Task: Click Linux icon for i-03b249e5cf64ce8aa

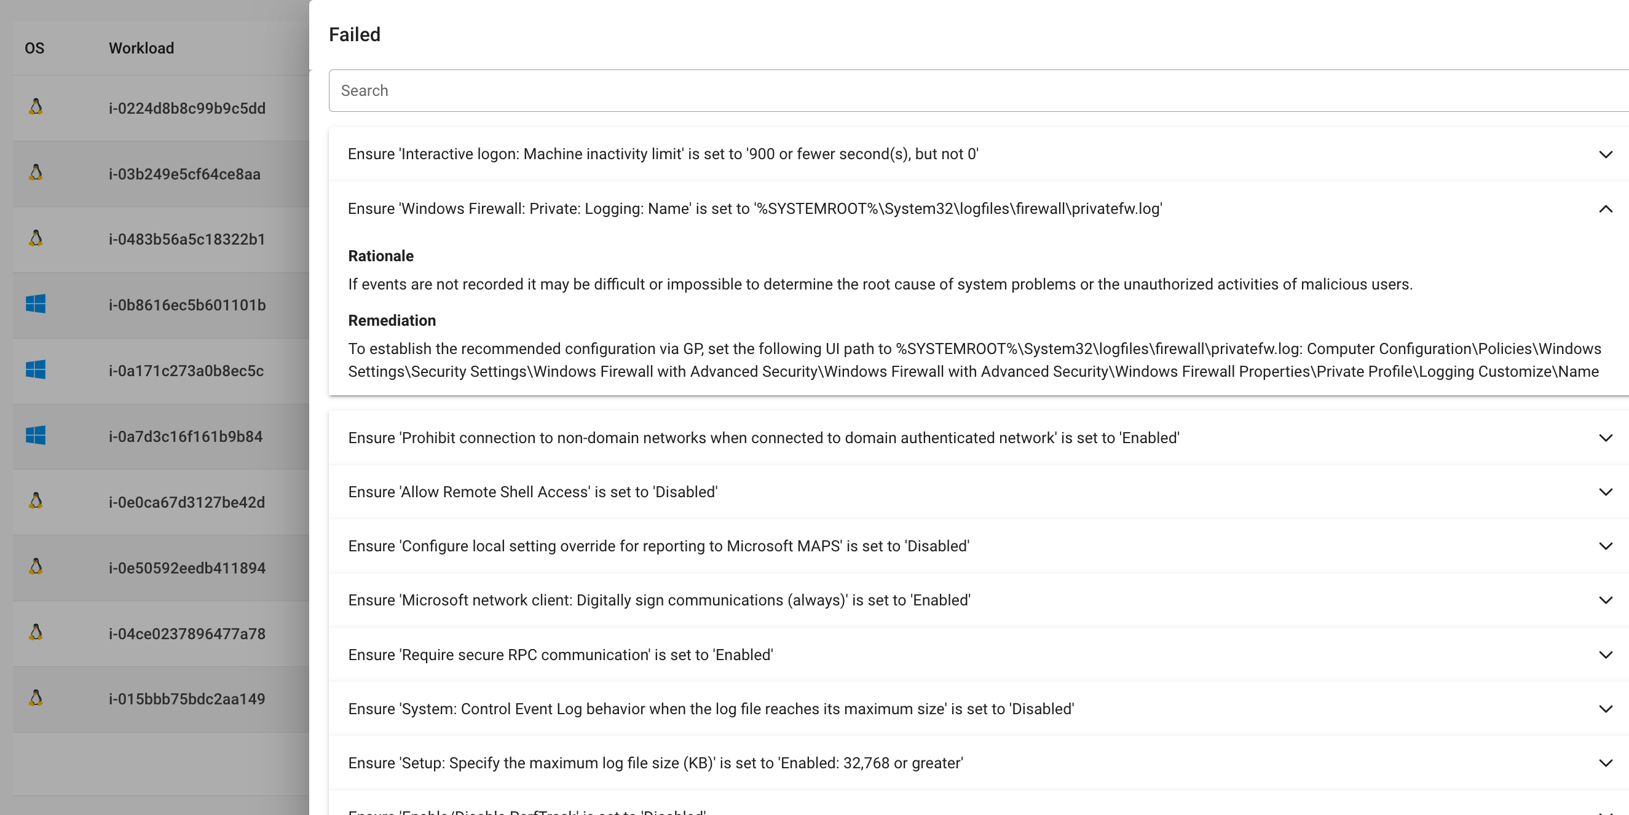Action: 36,173
